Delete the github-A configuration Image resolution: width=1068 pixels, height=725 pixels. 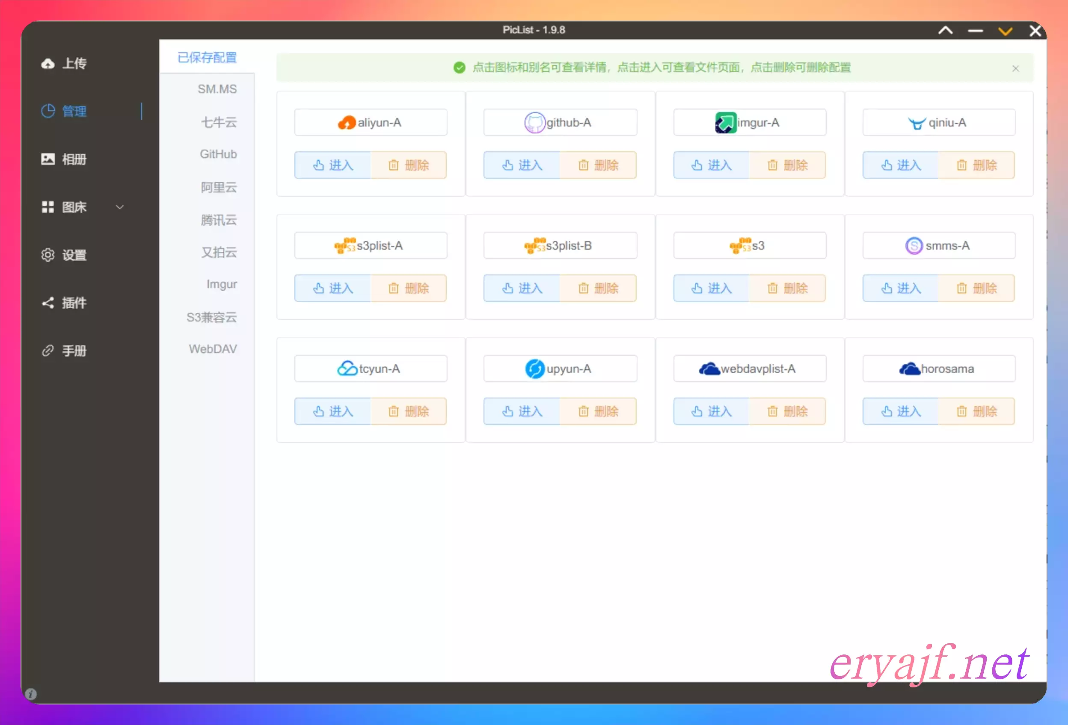coord(598,165)
